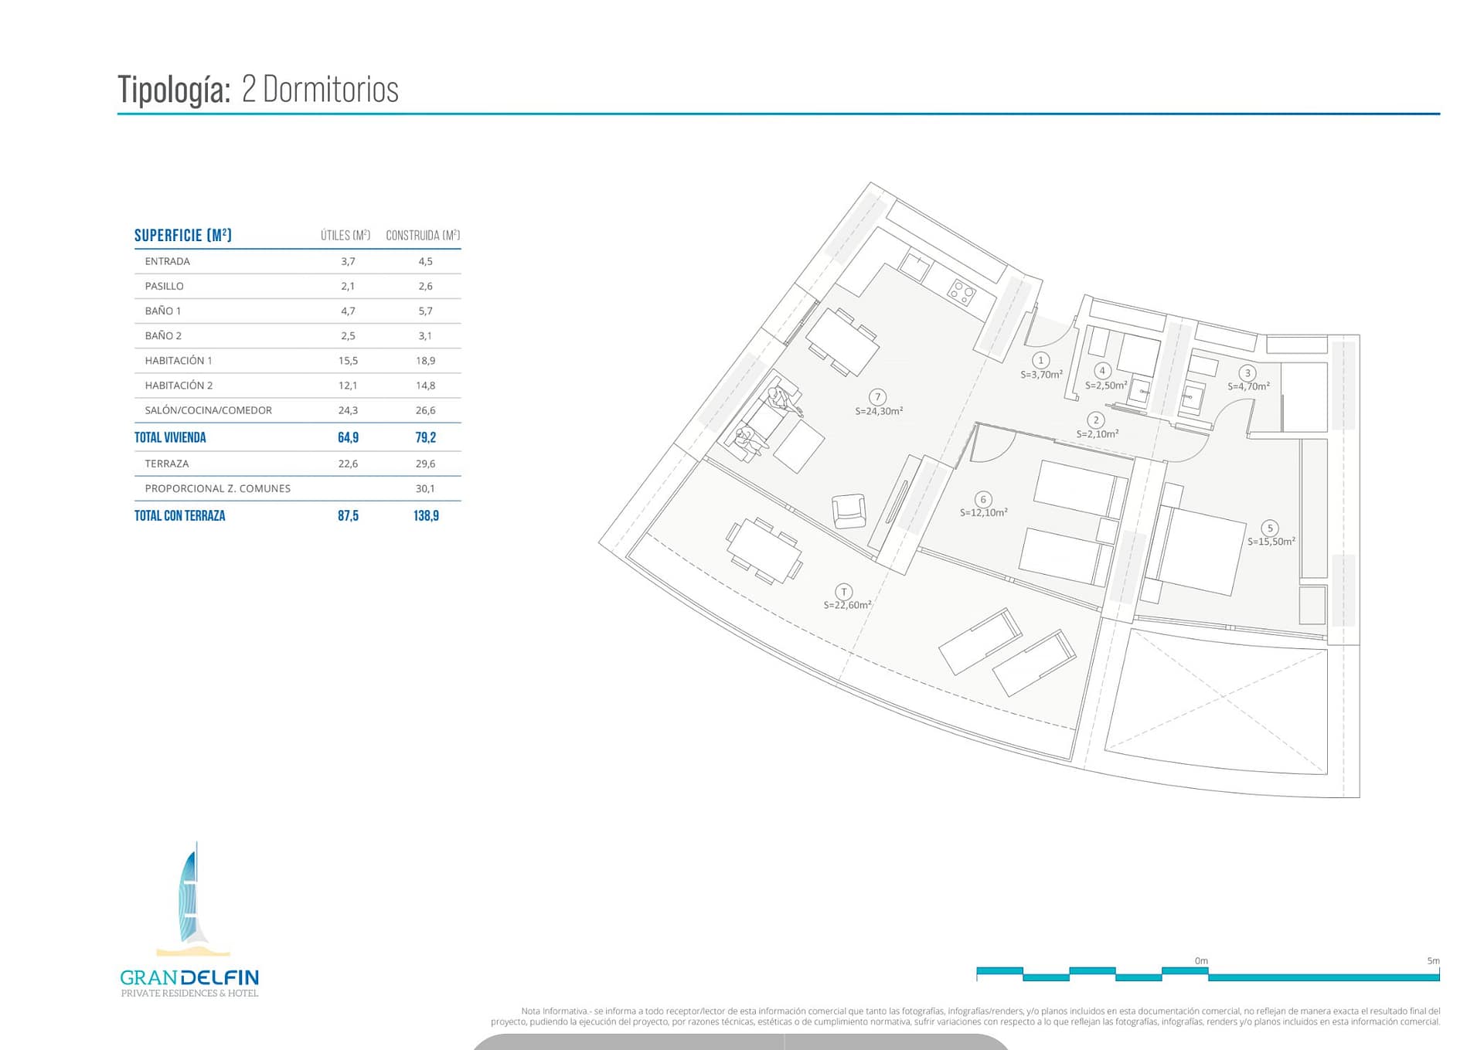Click the terrace dining table with chairs
The height and width of the screenshot is (1050, 1484).
[764, 550]
